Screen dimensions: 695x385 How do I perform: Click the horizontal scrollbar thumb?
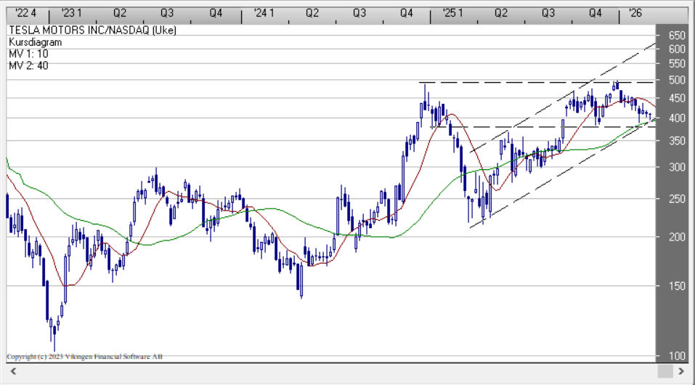(664, 371)
